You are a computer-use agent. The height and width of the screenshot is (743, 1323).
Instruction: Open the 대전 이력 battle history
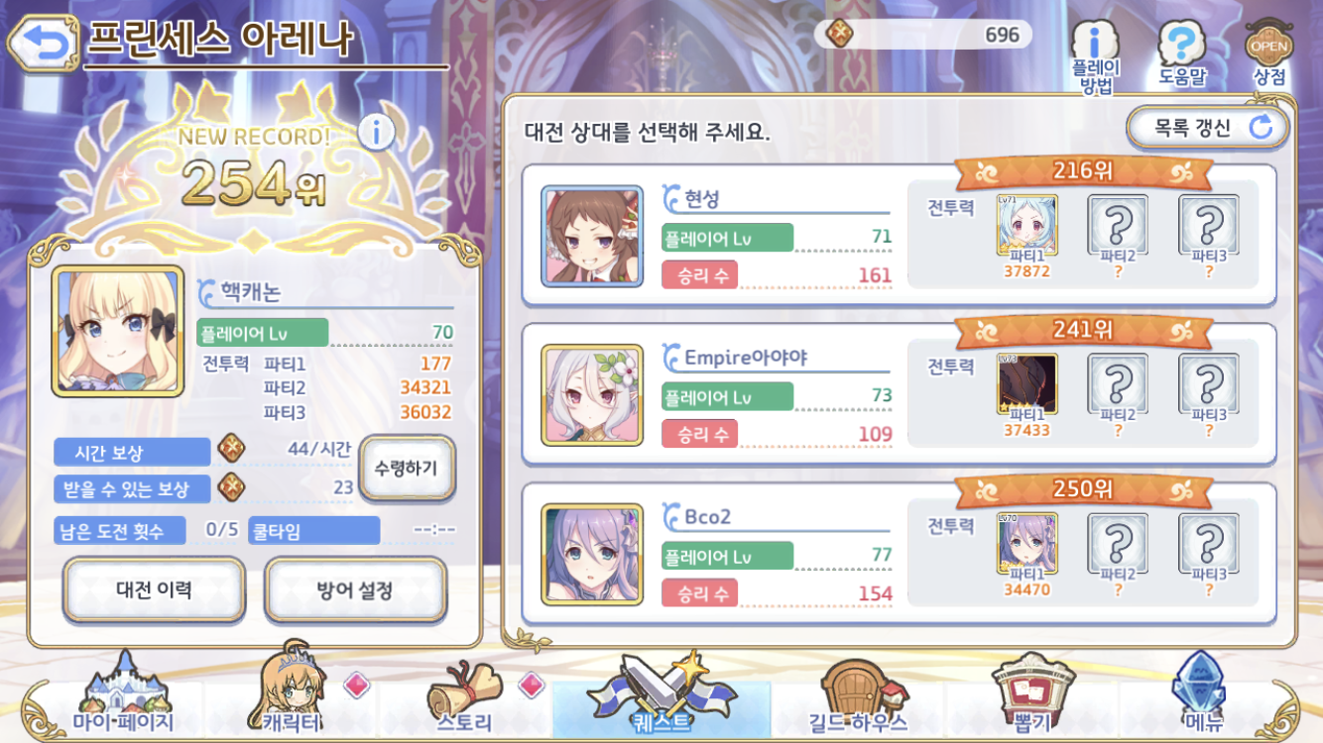pyautogui.click(x=154, y=590)
